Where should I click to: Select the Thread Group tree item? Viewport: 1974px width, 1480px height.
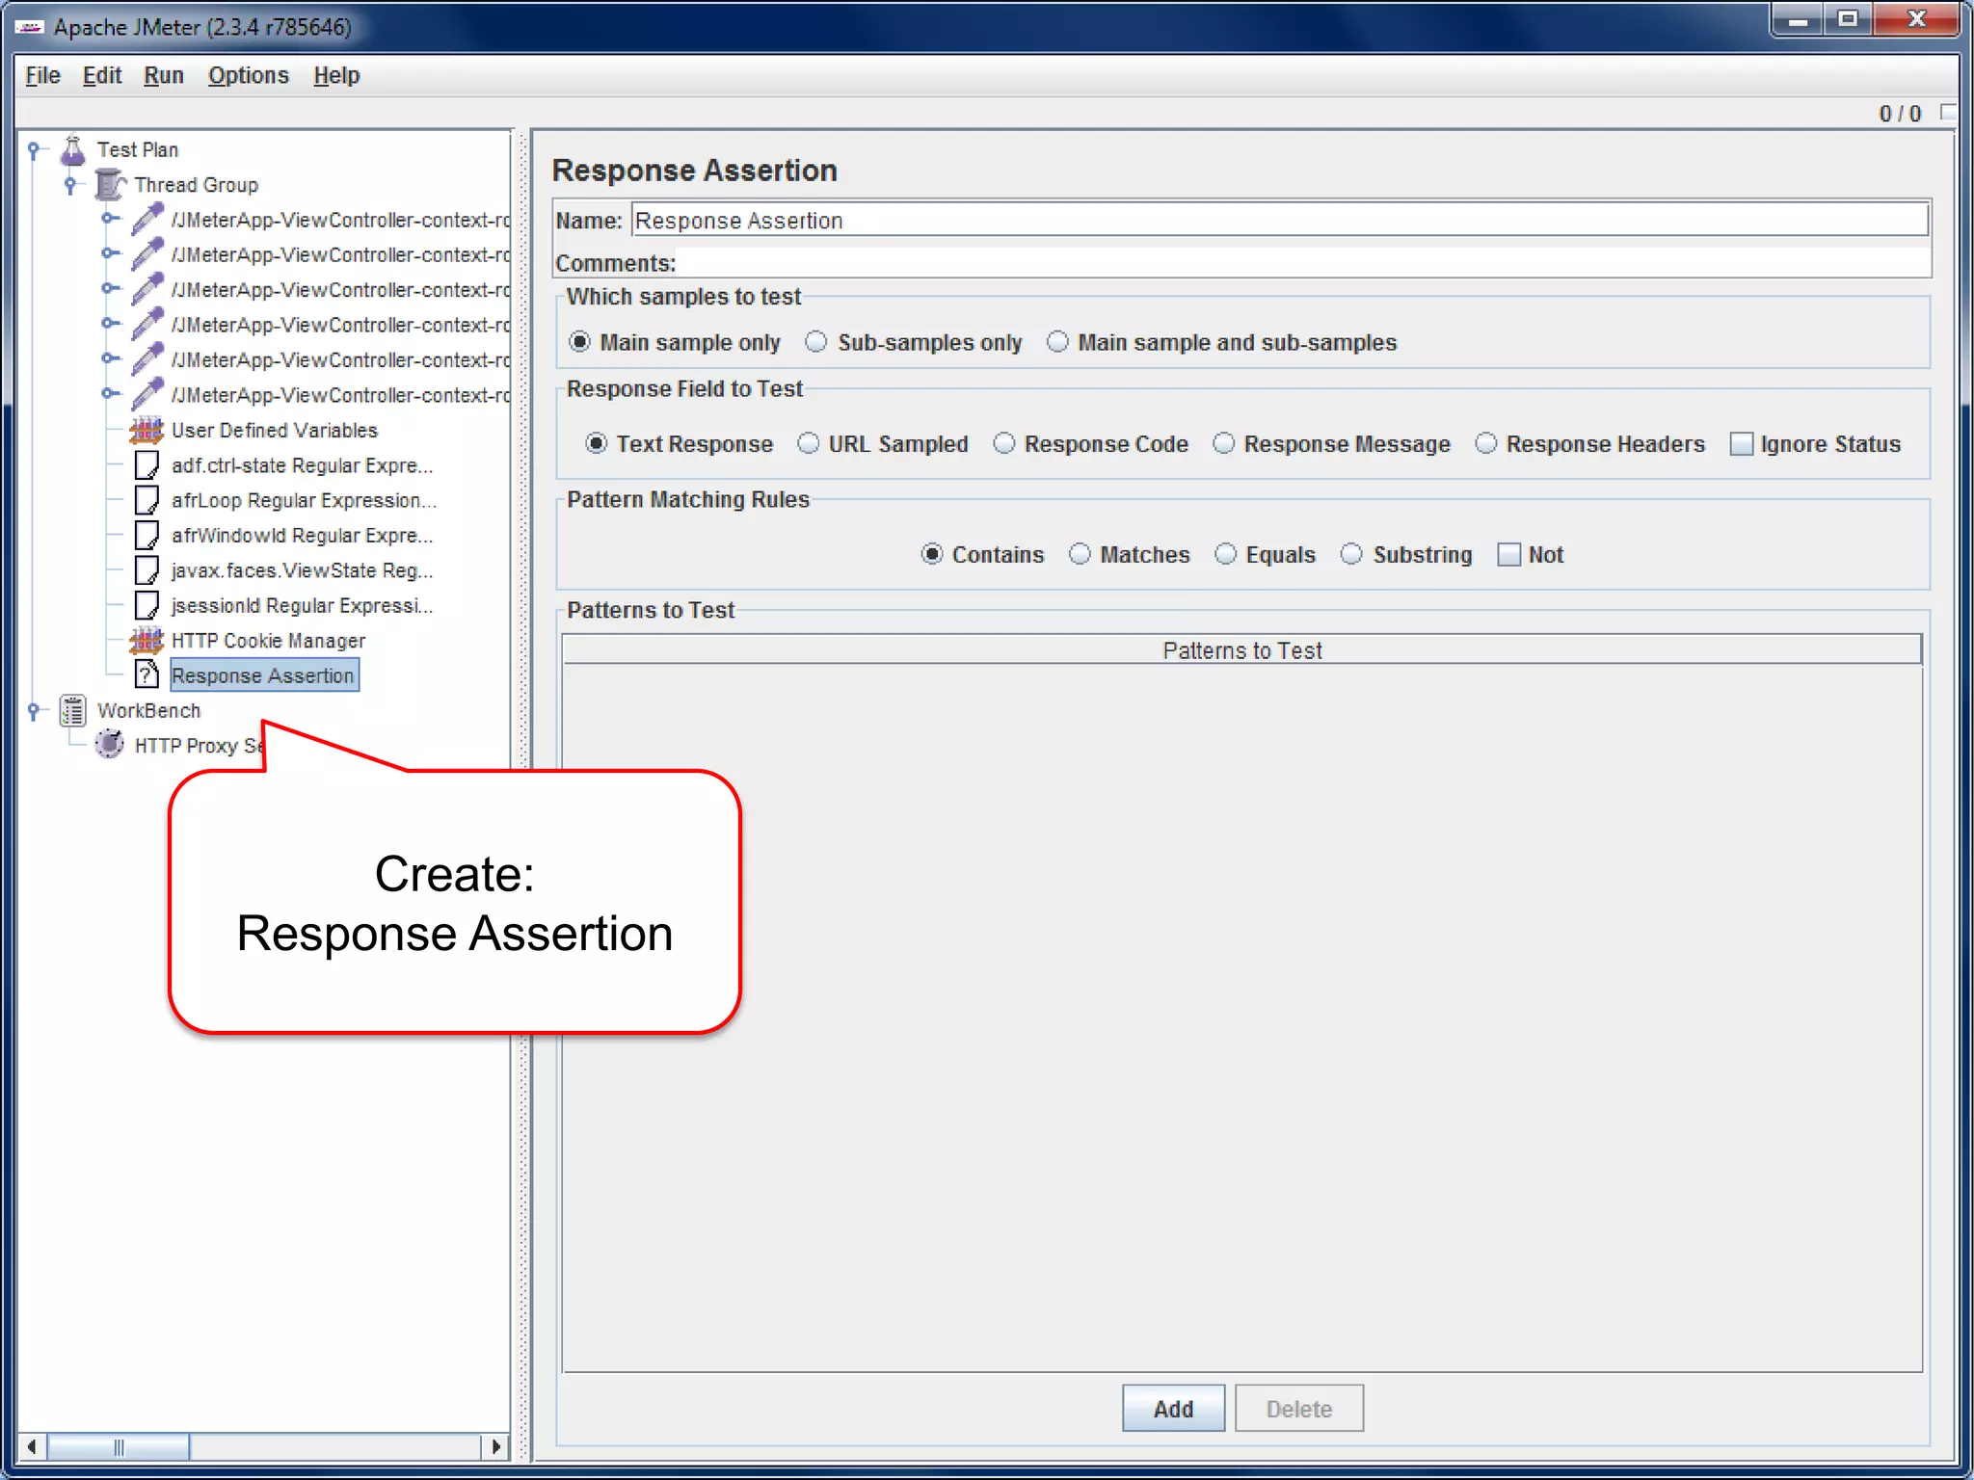197,184
